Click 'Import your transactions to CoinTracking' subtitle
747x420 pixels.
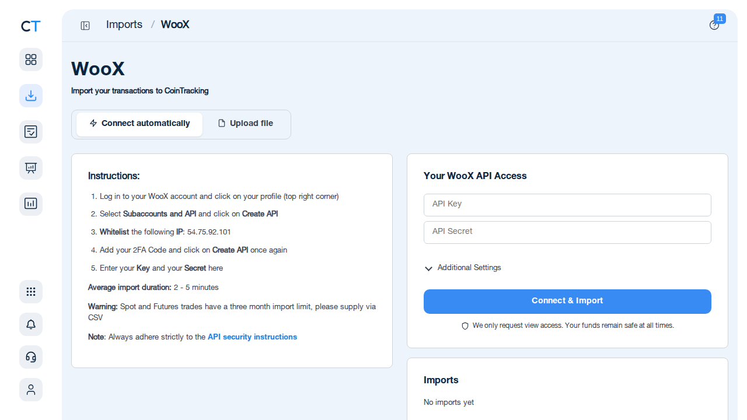click(140, 91)
